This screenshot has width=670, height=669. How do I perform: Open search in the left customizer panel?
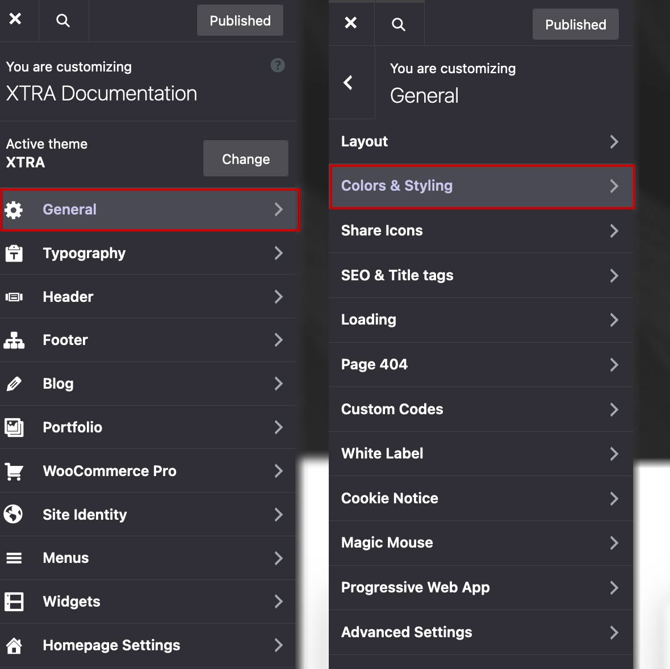coord(63,21)
